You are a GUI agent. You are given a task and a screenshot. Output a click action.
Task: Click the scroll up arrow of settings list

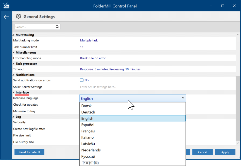238,35
